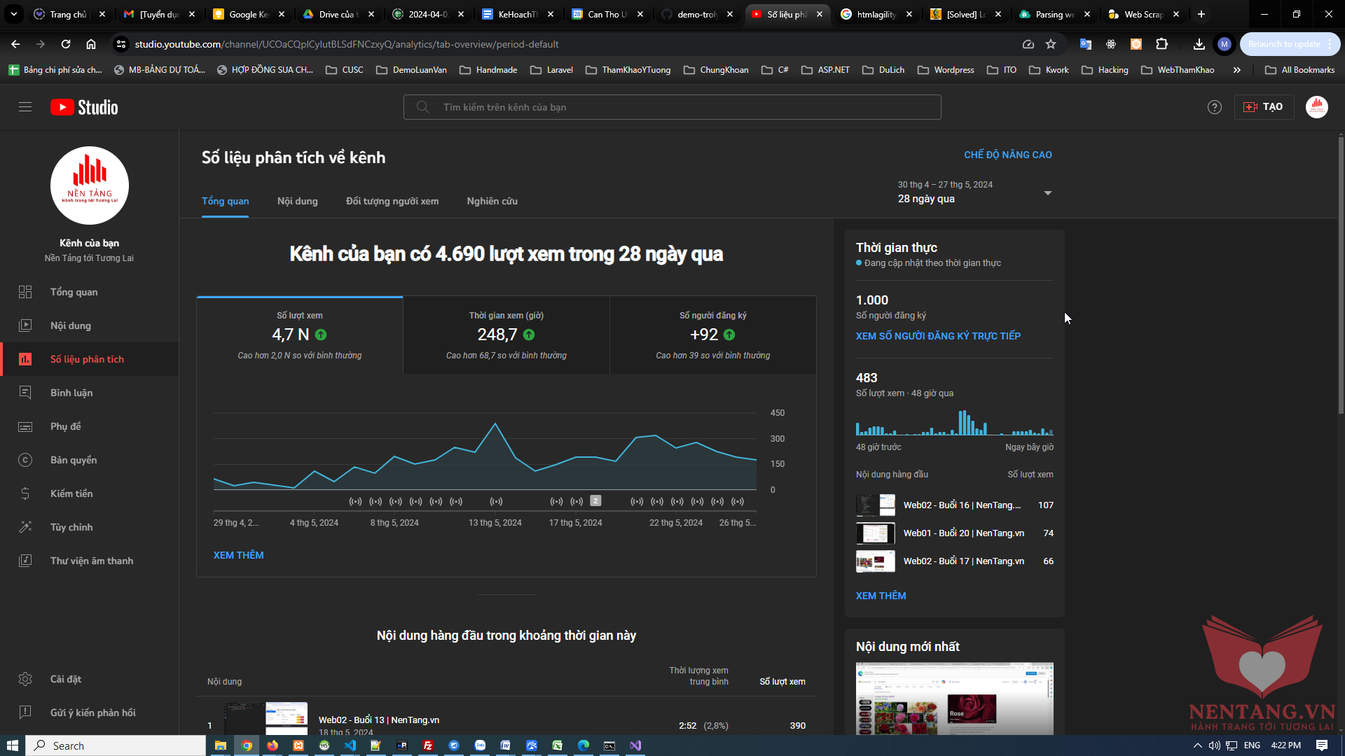Image resolution: width=1345 pixels, height=756 pixels.
Task: Open Settings (Cài đặt) in sidebar
Action: coord(65,679)
